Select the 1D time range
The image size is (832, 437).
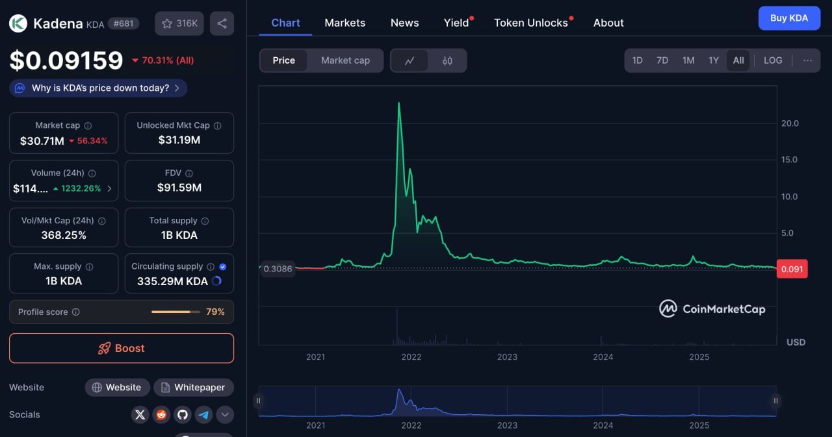[x=637, y=60]
